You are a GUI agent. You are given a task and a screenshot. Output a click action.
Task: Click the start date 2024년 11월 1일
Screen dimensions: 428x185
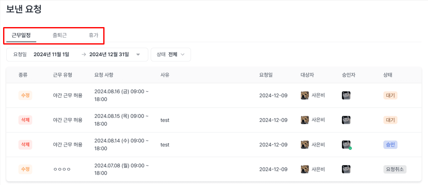pos(51,54)
